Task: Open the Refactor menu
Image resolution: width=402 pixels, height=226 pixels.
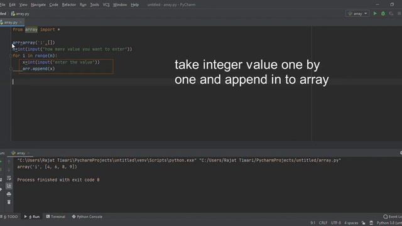Action: [68, 4]
